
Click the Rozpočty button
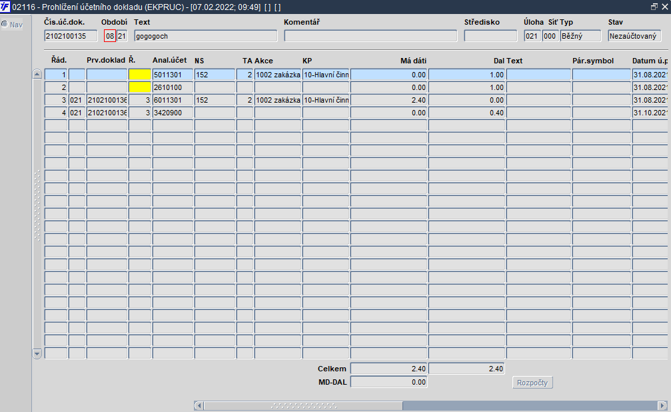(532, 383)
